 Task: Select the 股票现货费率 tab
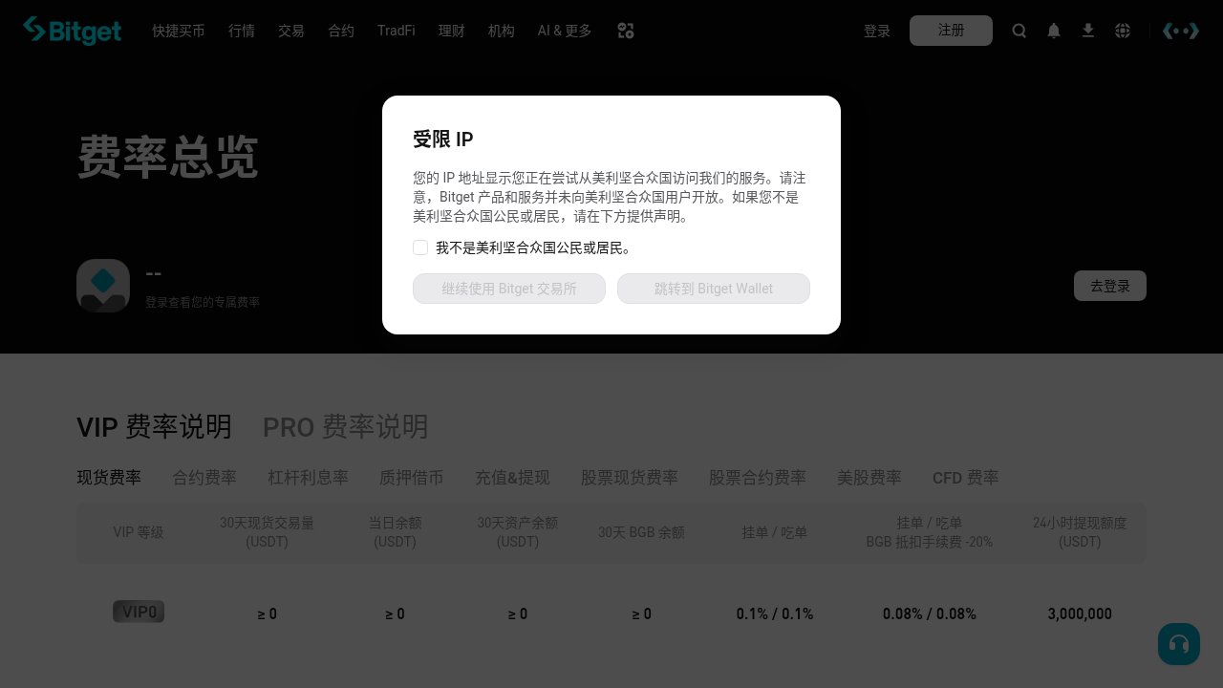coord(630,478)
